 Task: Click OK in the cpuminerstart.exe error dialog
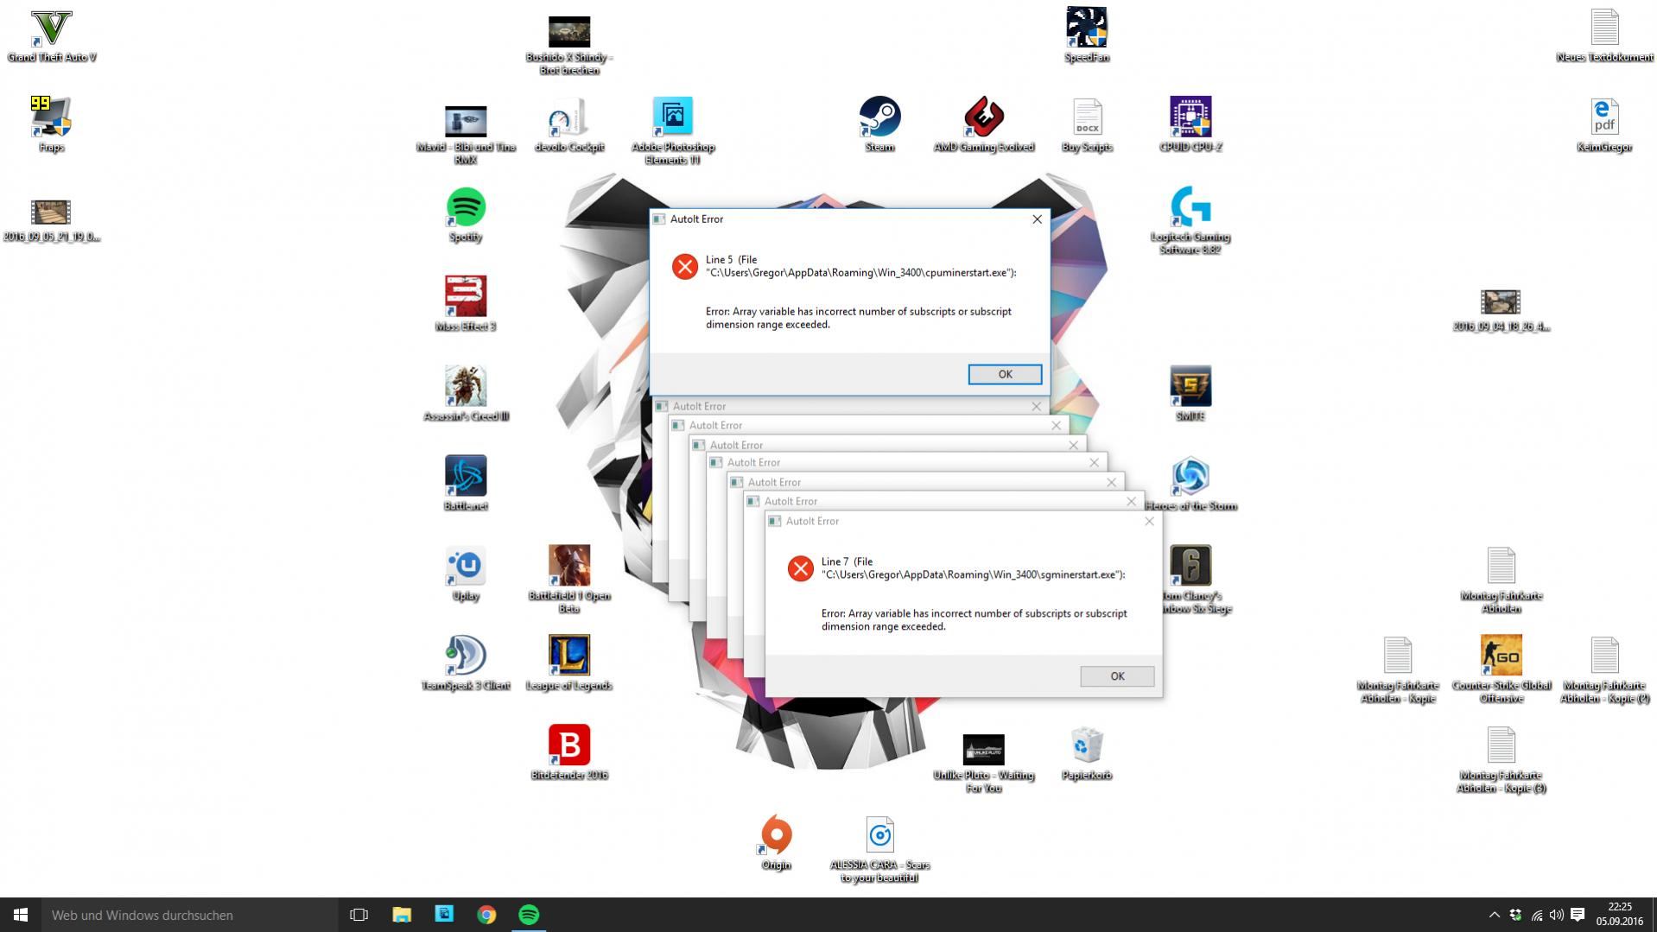tap(1005, 374)
